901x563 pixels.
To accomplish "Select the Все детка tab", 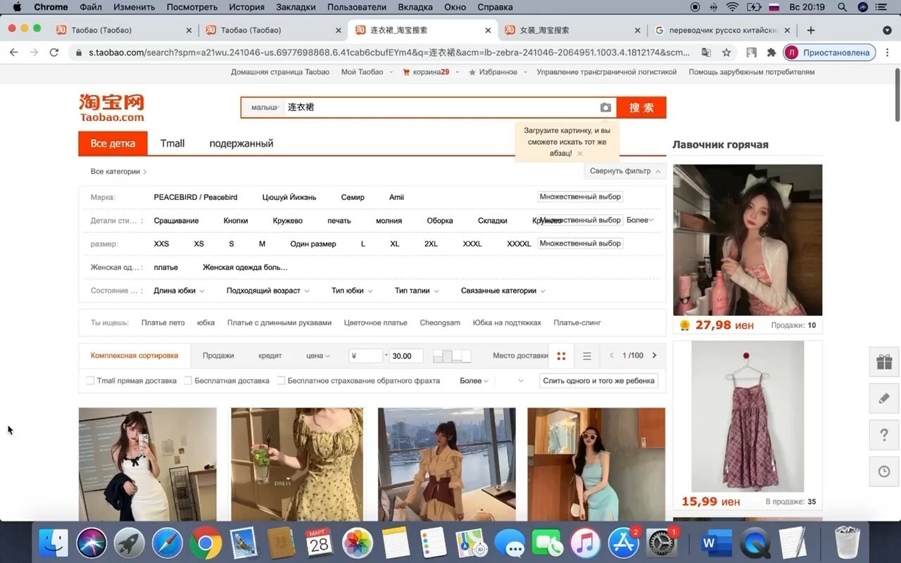I will [113, 144].
